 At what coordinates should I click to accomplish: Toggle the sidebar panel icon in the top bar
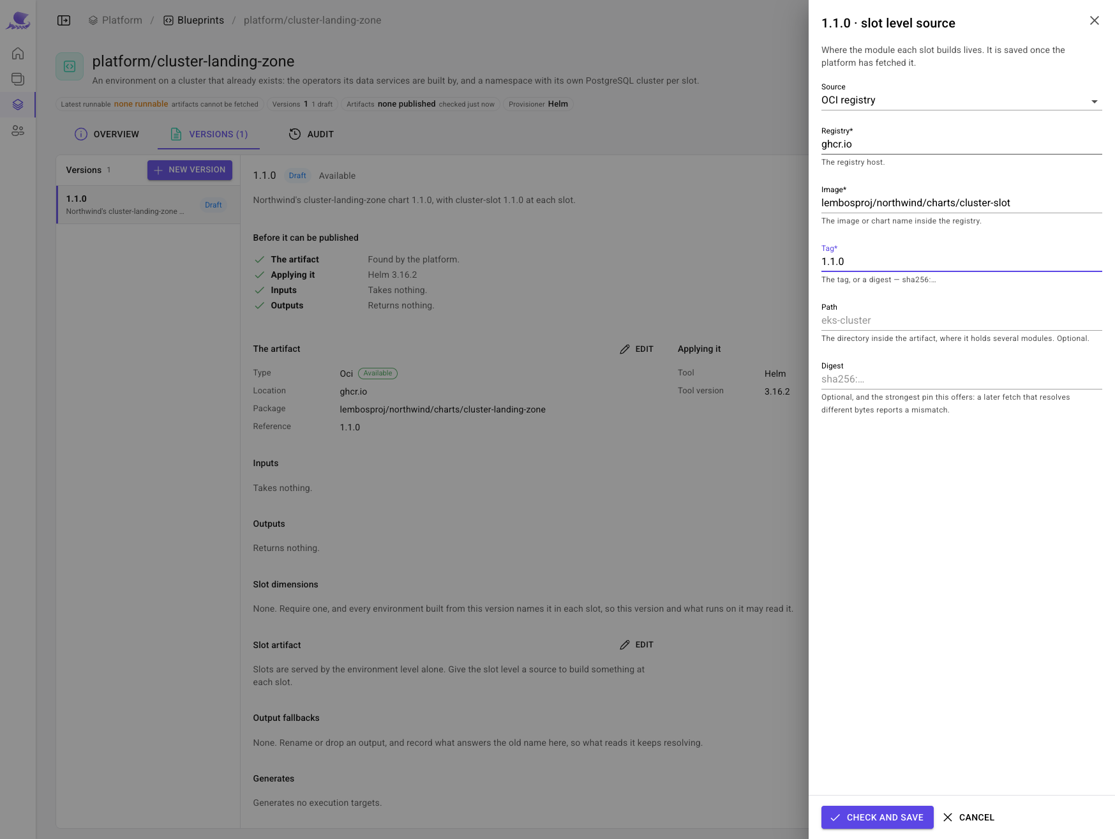64,20
